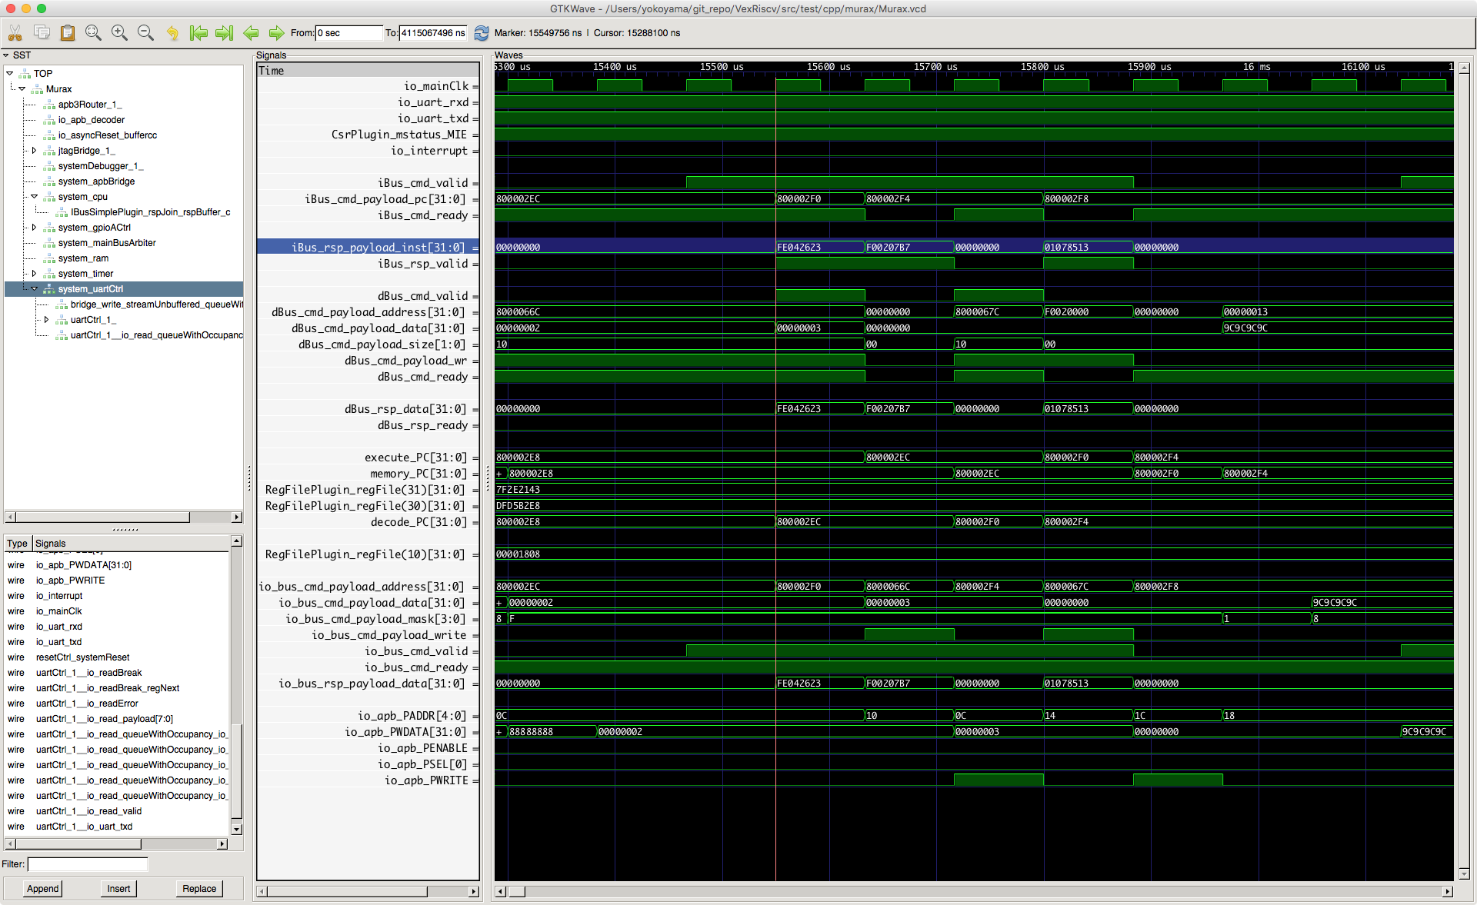The height and width of the screenshot is (905, 1477).
Task: Click the Append button
Action: point(42,889)
